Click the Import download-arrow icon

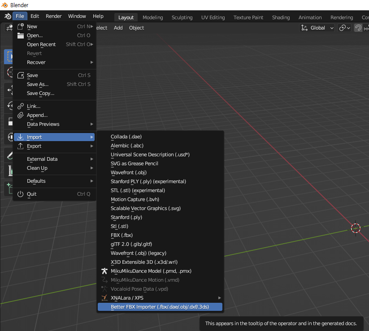pyautogui.click(x=21, y=137)
